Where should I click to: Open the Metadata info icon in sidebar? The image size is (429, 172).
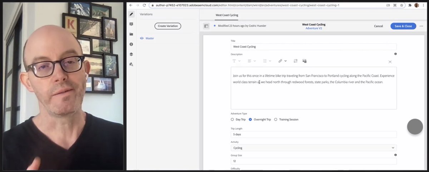coord(131,44)
